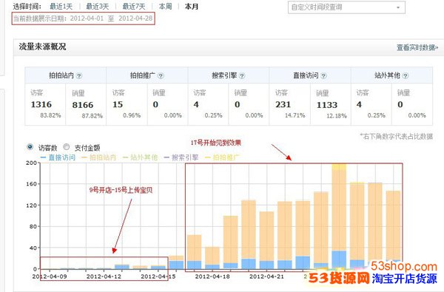This screenshot has width=444, height=292.
Task: Click the tallest chart bar near 200
Action: (339, 216)
